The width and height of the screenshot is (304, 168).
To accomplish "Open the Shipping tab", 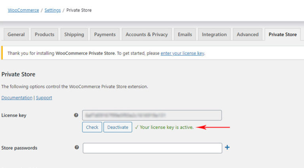I will click(x=74, y=34).
